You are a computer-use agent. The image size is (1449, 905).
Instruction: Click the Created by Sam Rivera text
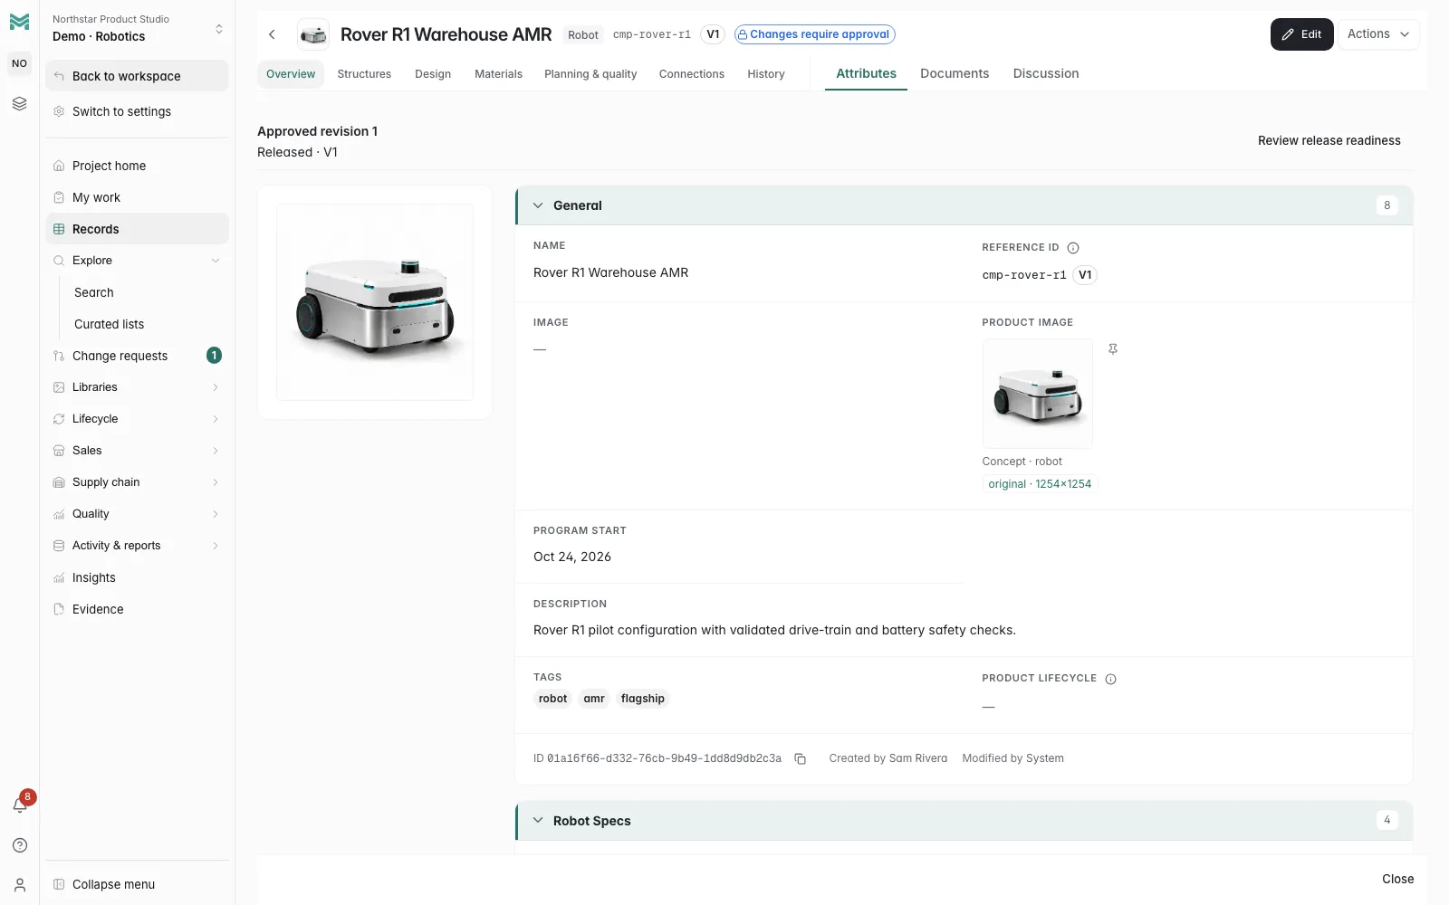pos(888,758)
